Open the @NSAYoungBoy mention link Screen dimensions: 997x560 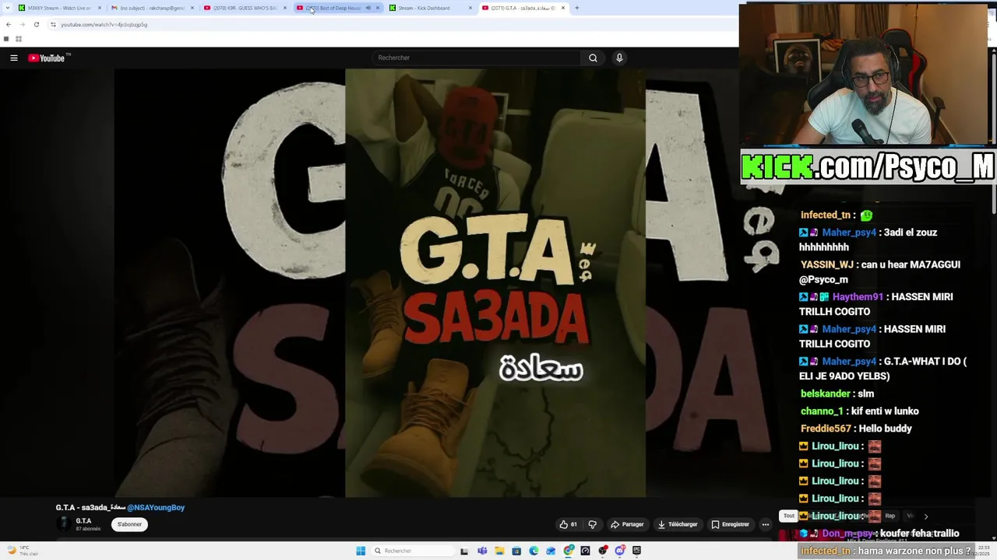[156, 508]
